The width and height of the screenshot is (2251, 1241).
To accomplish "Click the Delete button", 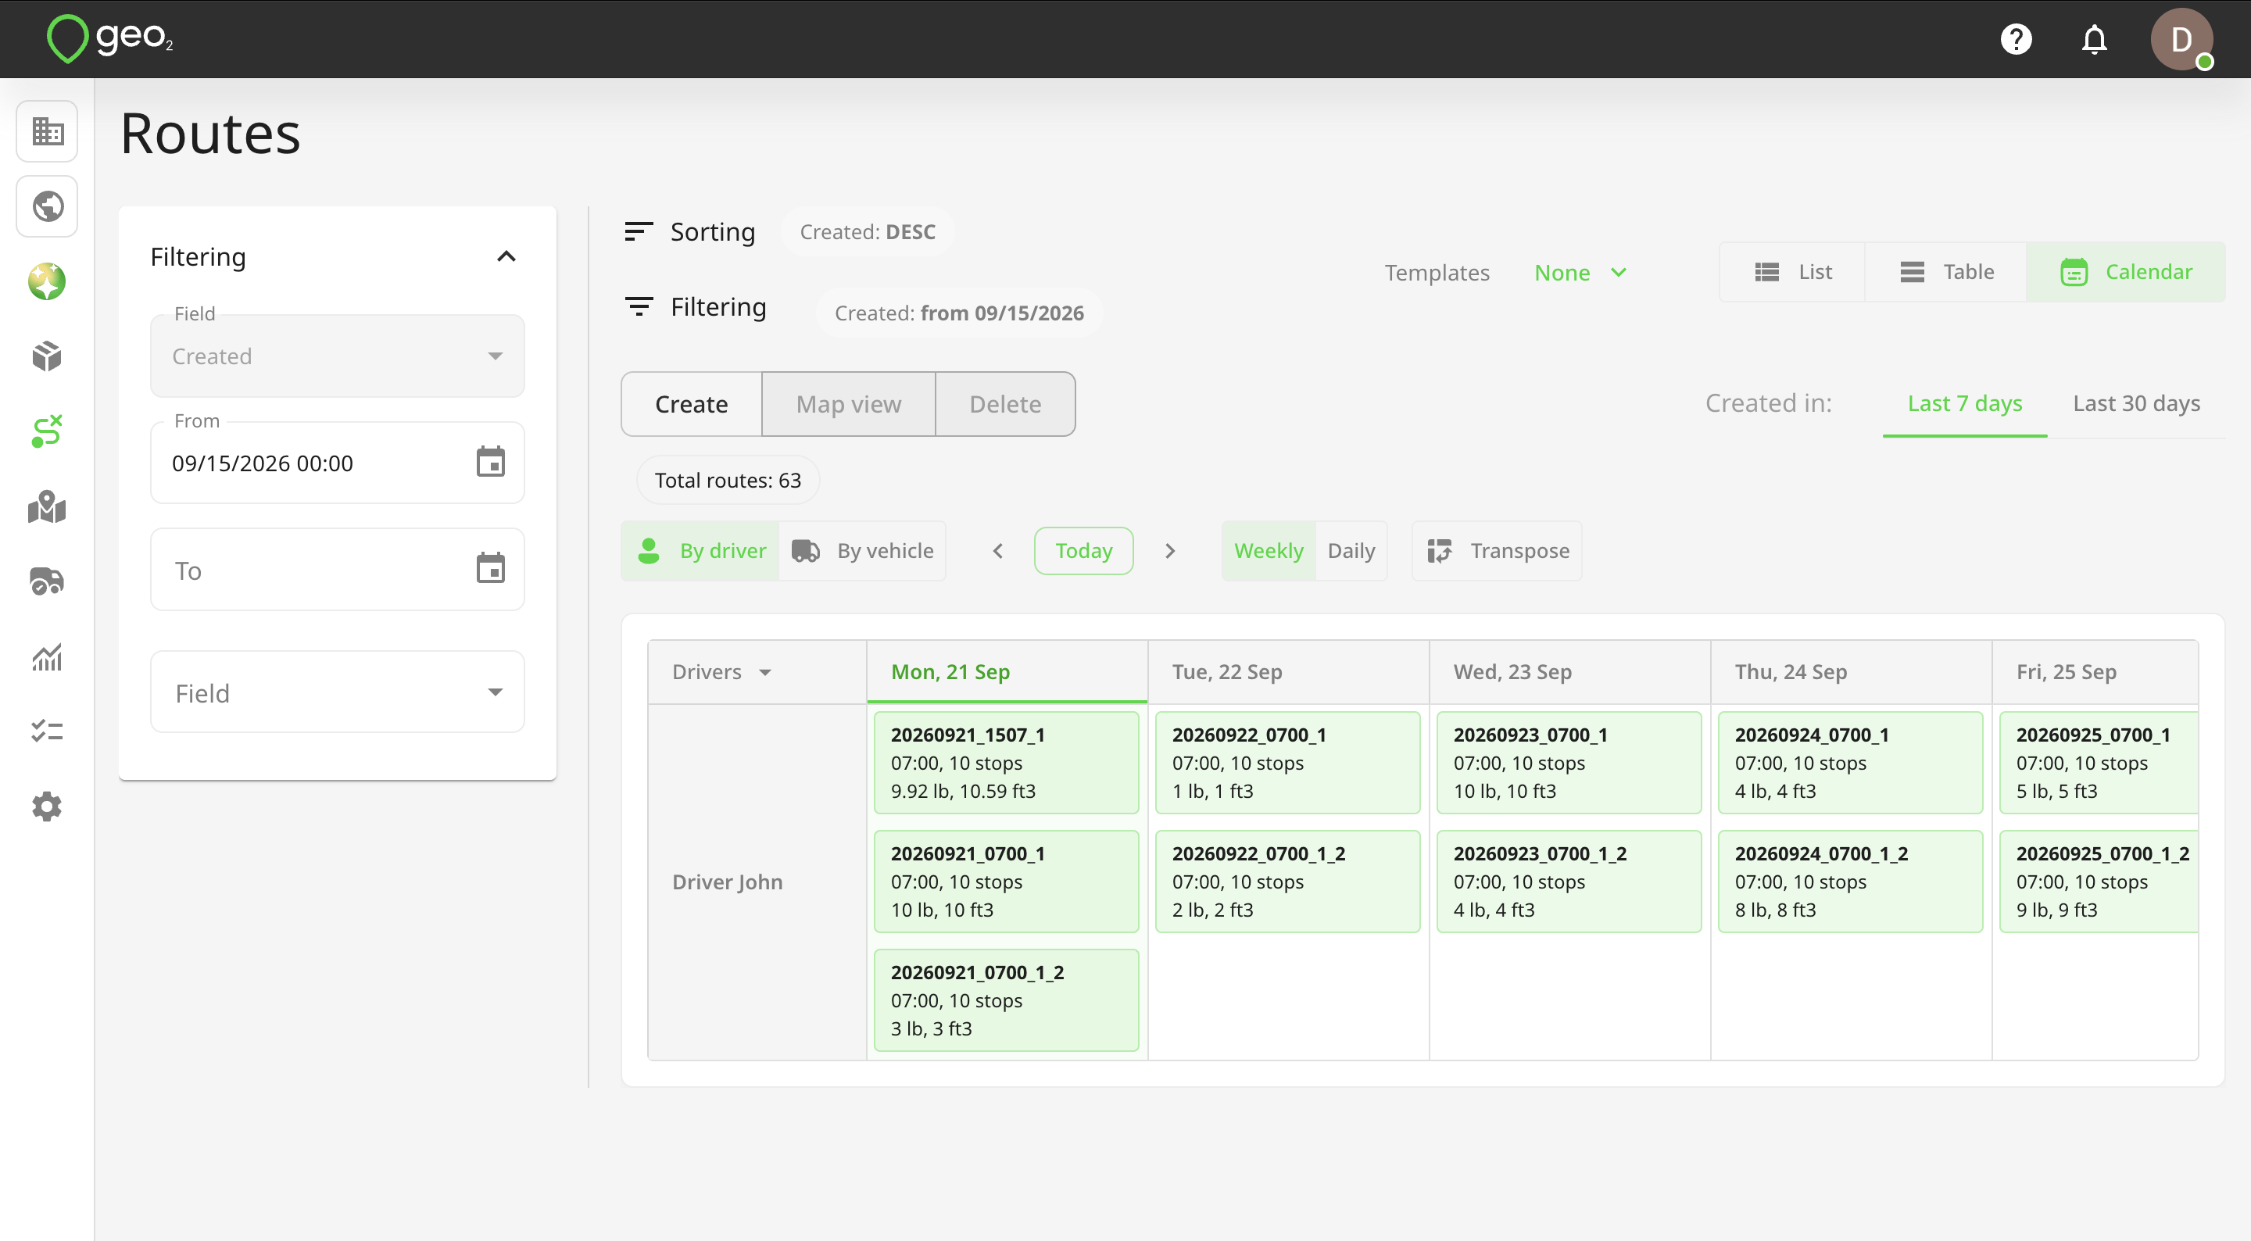I will pos(1005,404).
